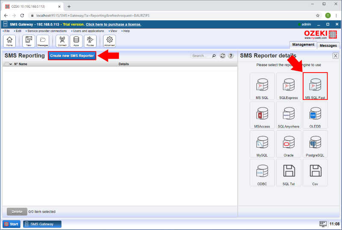Click Create new SMS Reporter button
This screenshot has width=342, height=230.
72,56
